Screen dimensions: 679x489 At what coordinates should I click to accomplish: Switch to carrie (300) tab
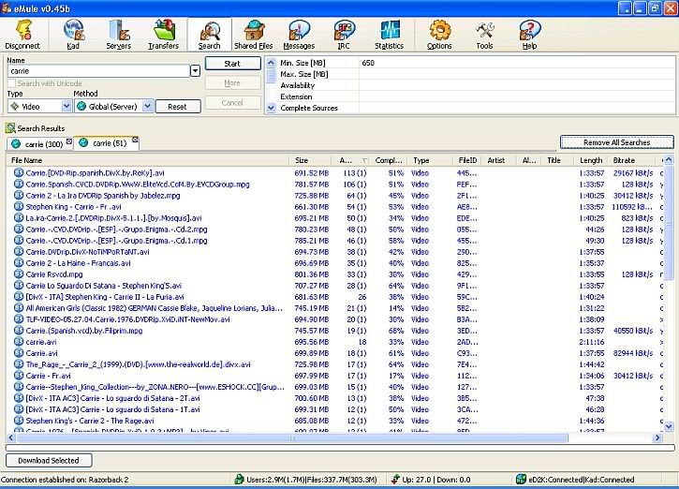click(39, 144)
